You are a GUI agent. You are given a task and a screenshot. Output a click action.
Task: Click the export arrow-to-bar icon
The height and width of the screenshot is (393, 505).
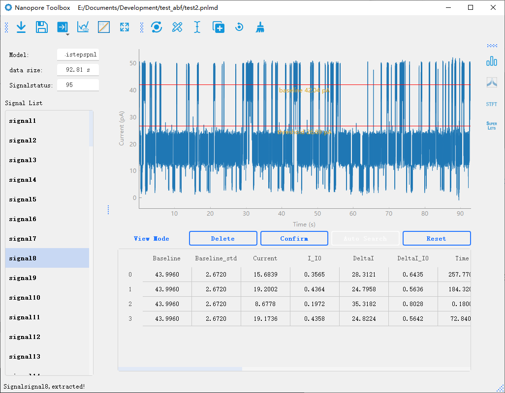point(63,28)
